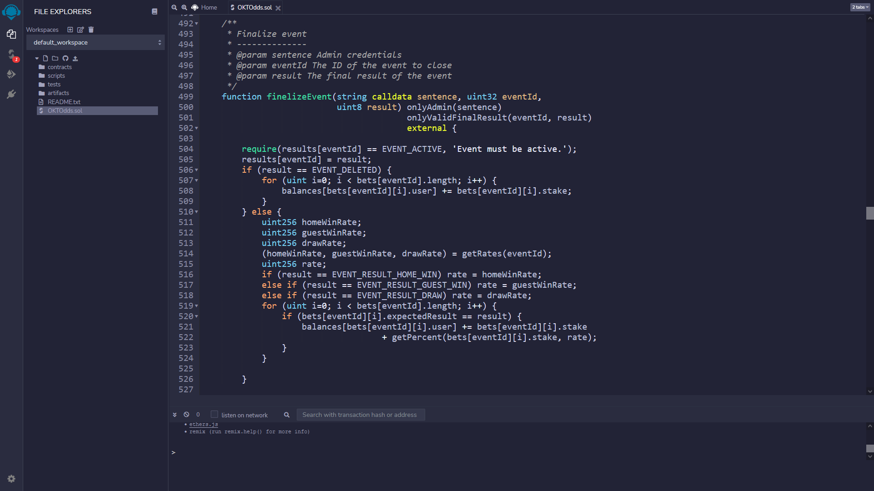Upload a local file to workspace

pyautogui.click(x=76, y=58)
